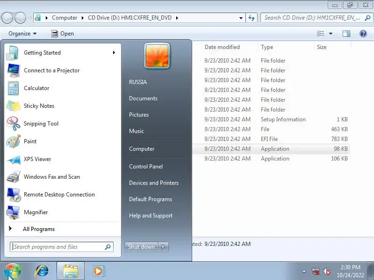Open Default Programs link

151,199
